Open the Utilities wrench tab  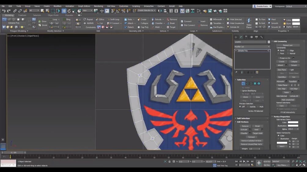pyautogui.click(x=261, y=37)
